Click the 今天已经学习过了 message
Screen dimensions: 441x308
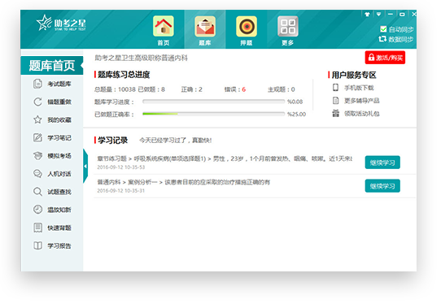tap(176, 141)
